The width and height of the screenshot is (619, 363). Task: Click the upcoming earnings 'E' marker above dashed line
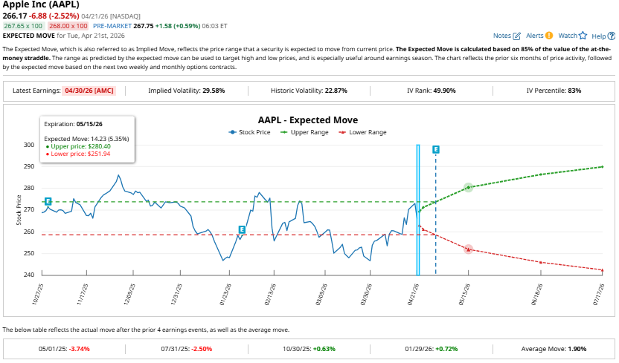(435, 149)
